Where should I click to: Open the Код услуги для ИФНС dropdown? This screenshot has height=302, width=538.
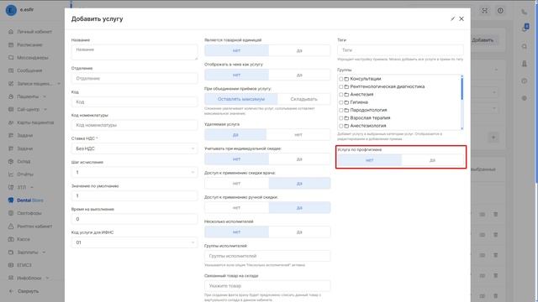click(134, 242)
